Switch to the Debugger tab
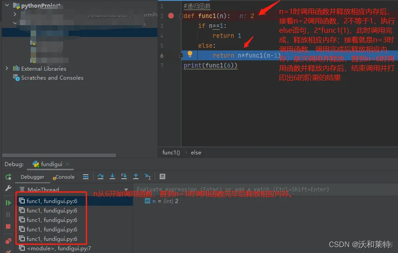The height and width of the screenshot is (253, 398). tap(32, 177)
